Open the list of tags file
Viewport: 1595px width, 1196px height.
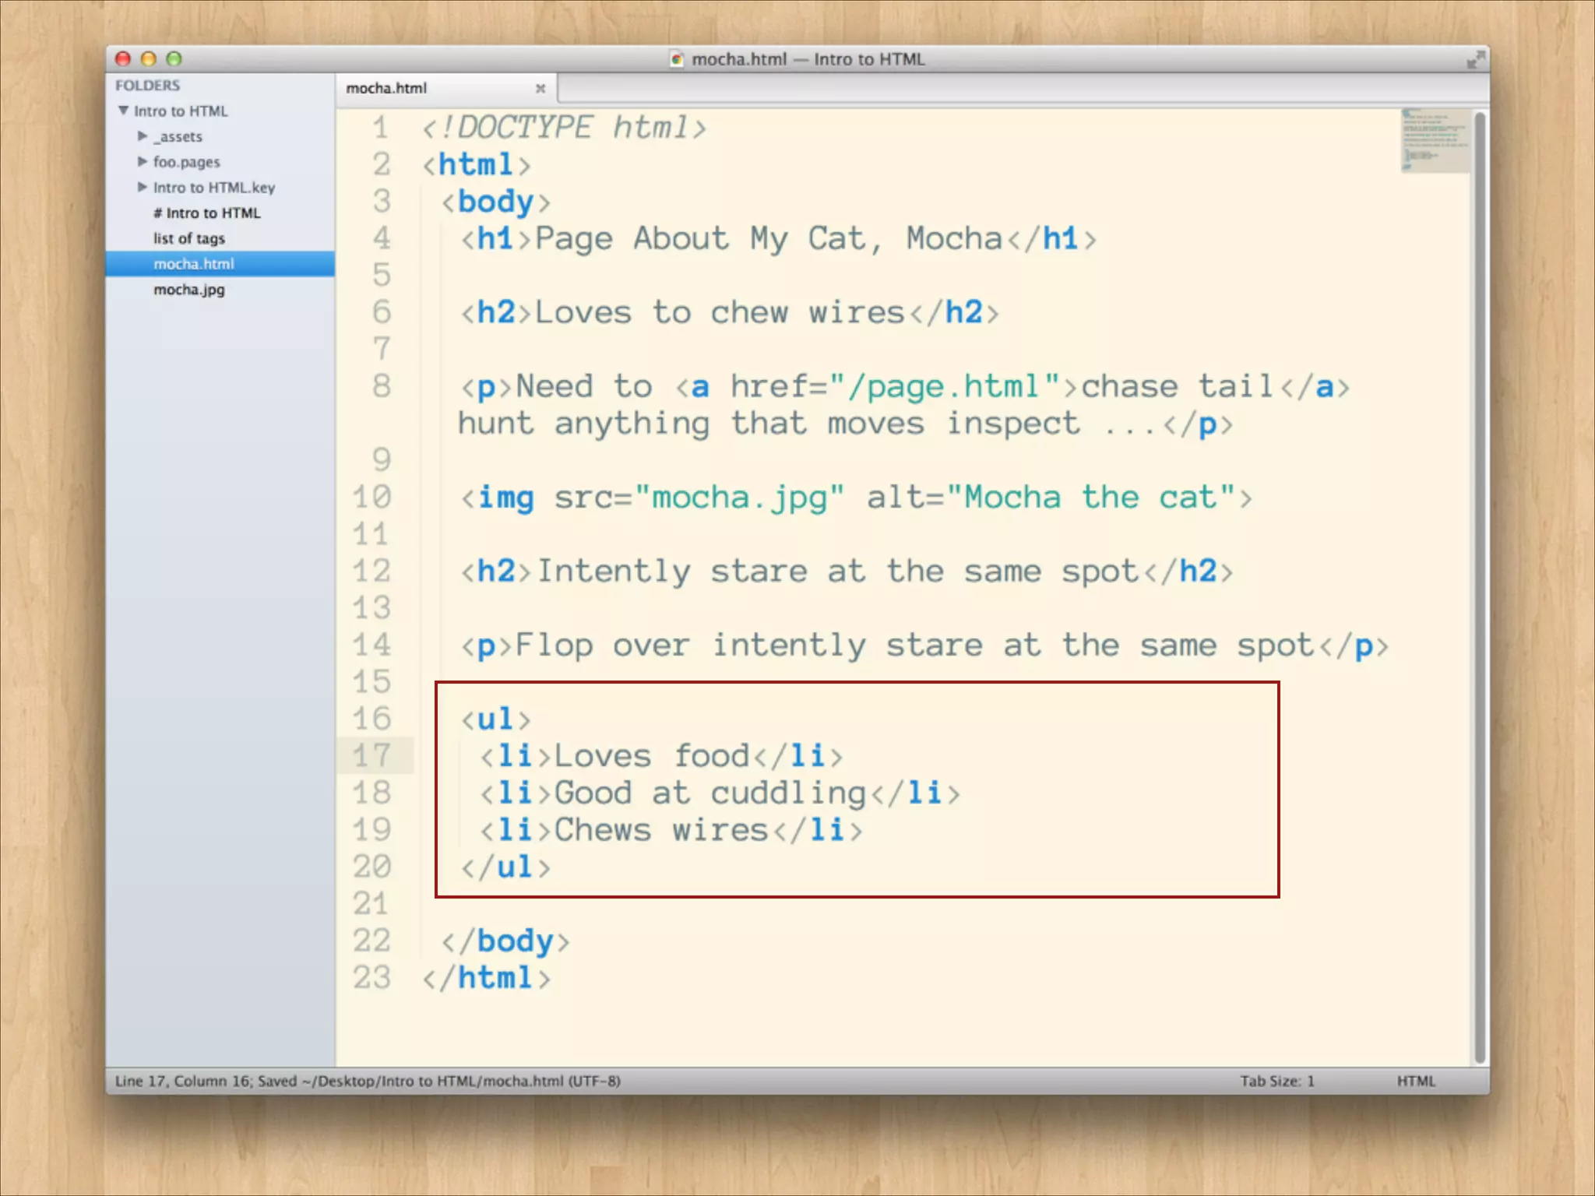[x=188, y=239]
